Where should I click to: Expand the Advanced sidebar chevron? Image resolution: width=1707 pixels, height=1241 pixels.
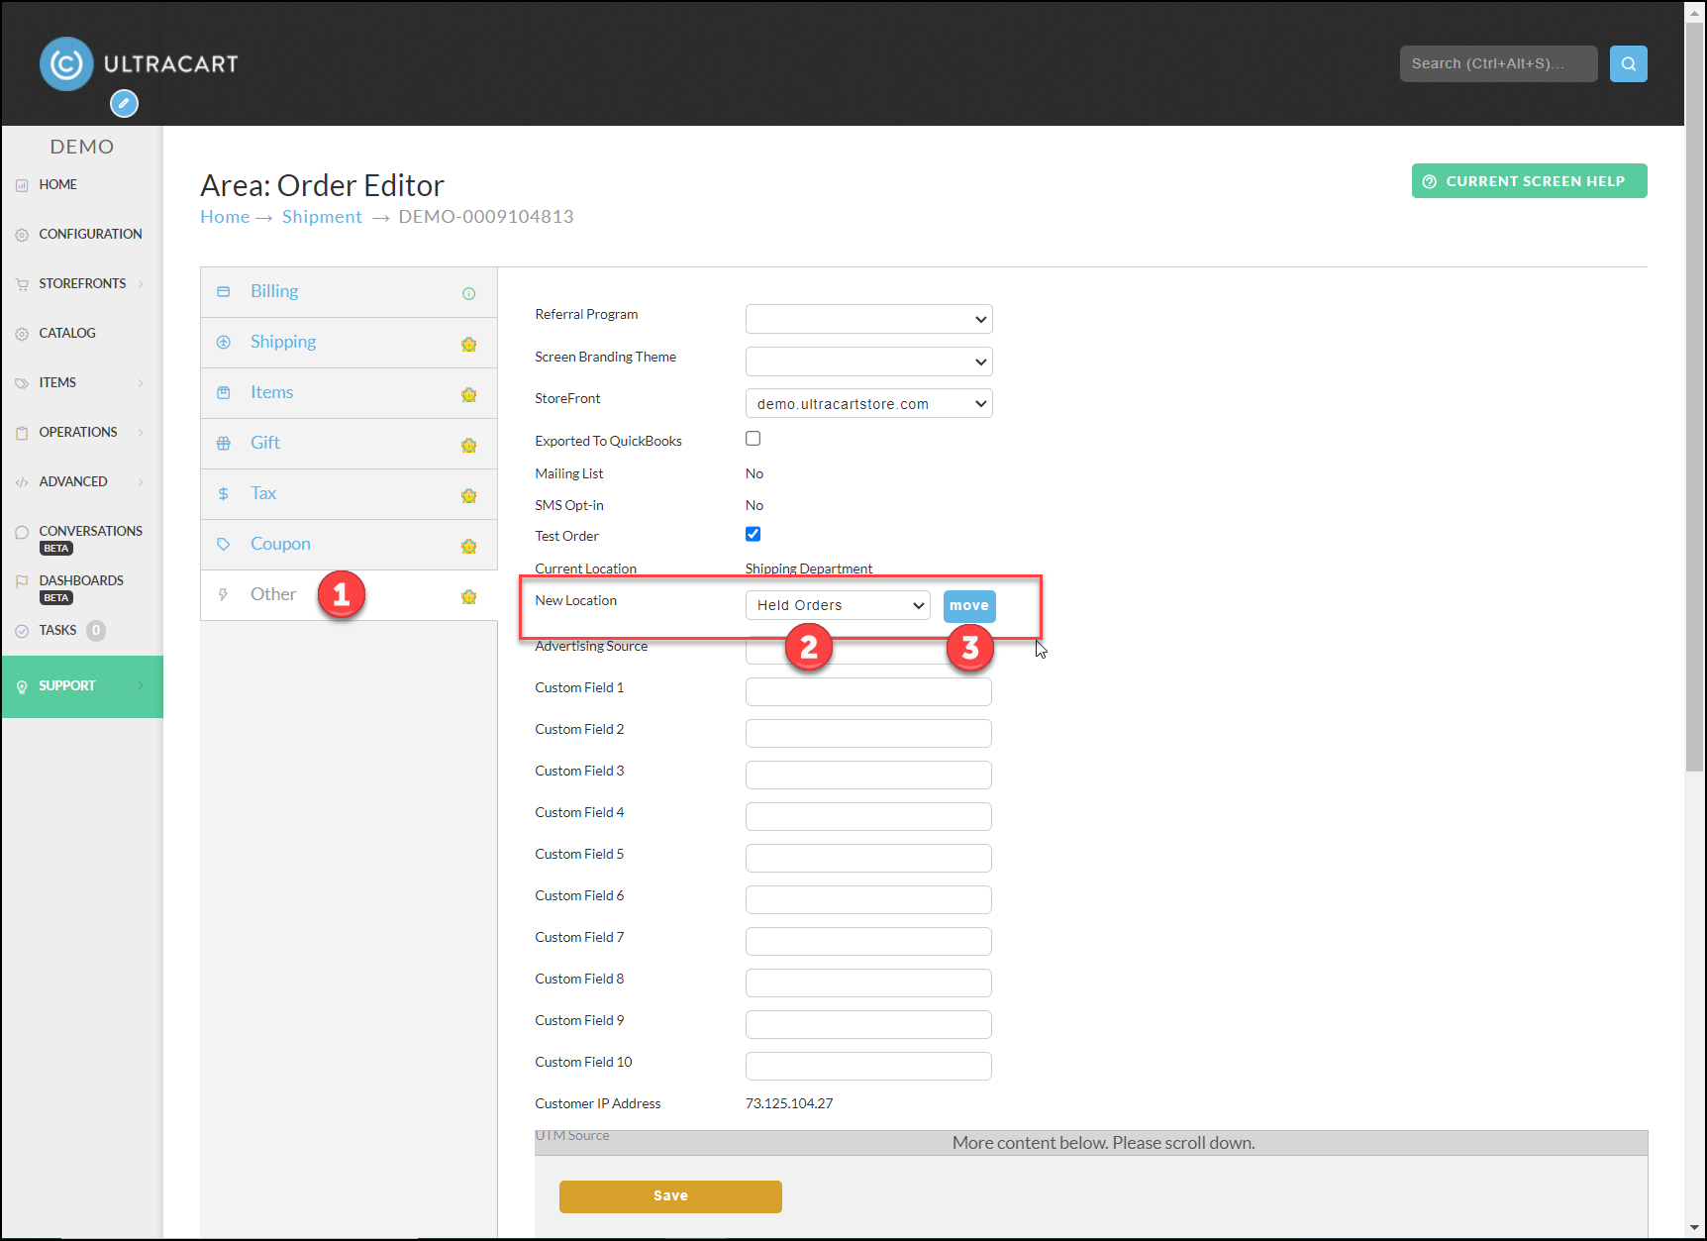pos(141,482)
